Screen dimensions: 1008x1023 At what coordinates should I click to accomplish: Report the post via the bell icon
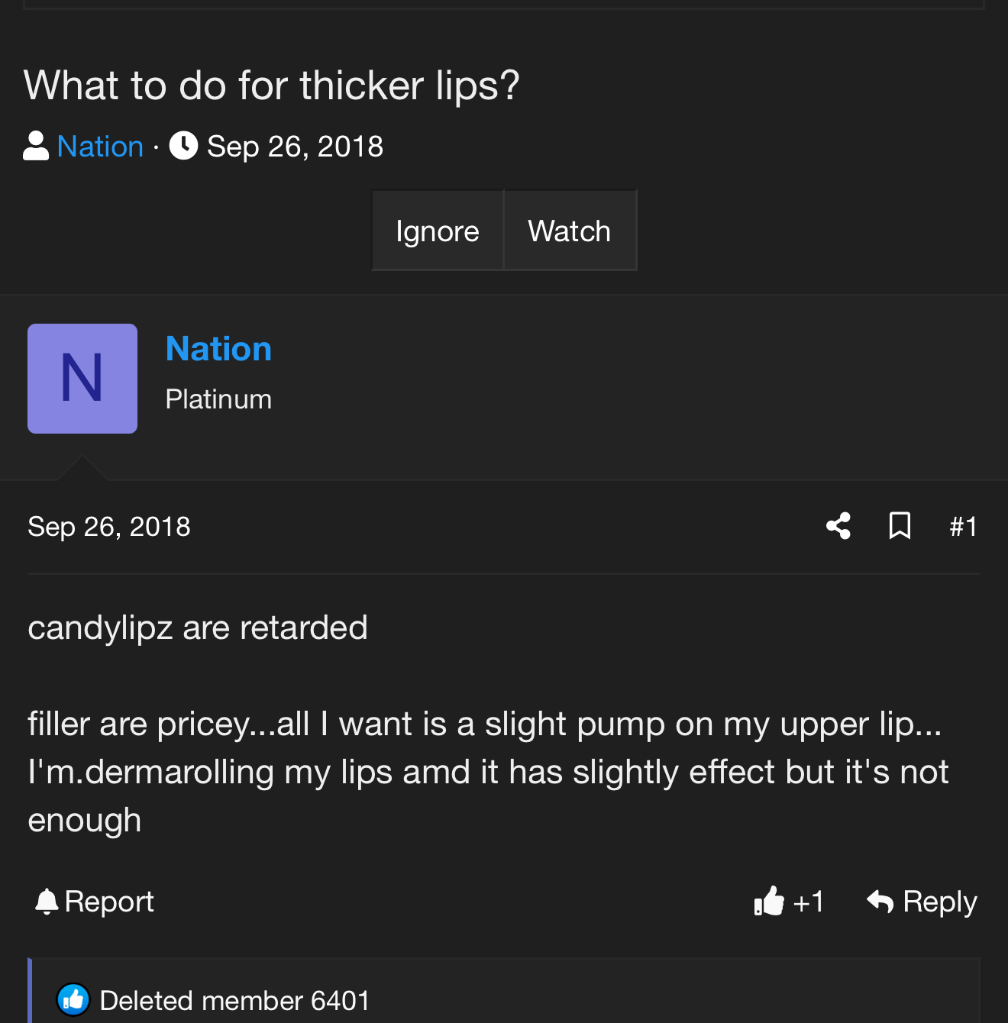pyautogui.click(x=47, y=902)
